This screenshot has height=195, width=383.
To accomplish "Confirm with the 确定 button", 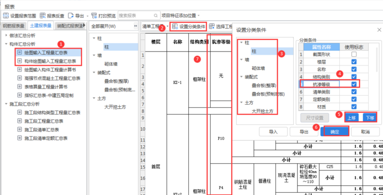I will [x=335, y=132].
